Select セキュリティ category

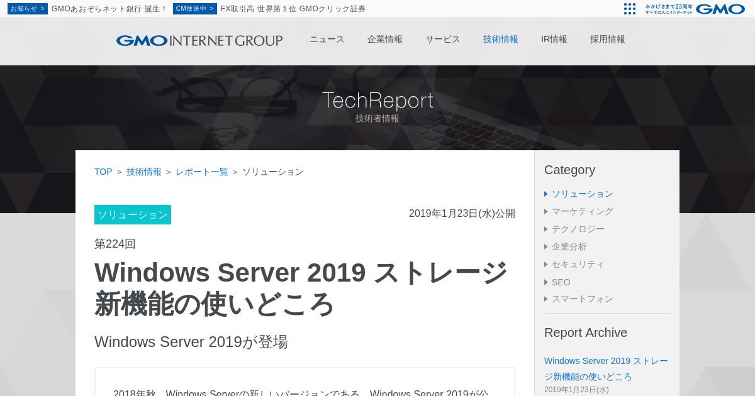[578, 264]
